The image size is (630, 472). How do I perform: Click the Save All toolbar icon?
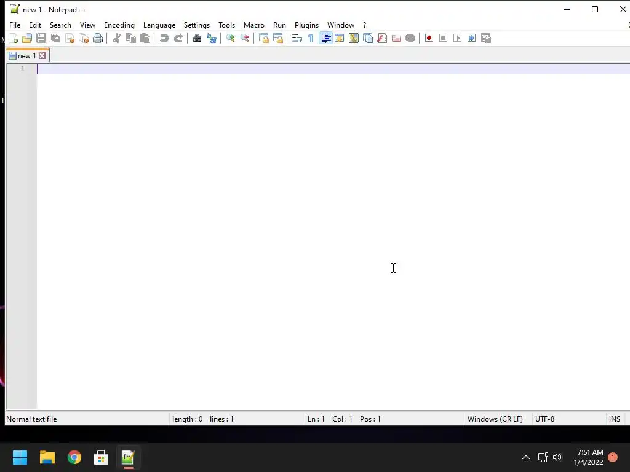click(x=55, y=38)
